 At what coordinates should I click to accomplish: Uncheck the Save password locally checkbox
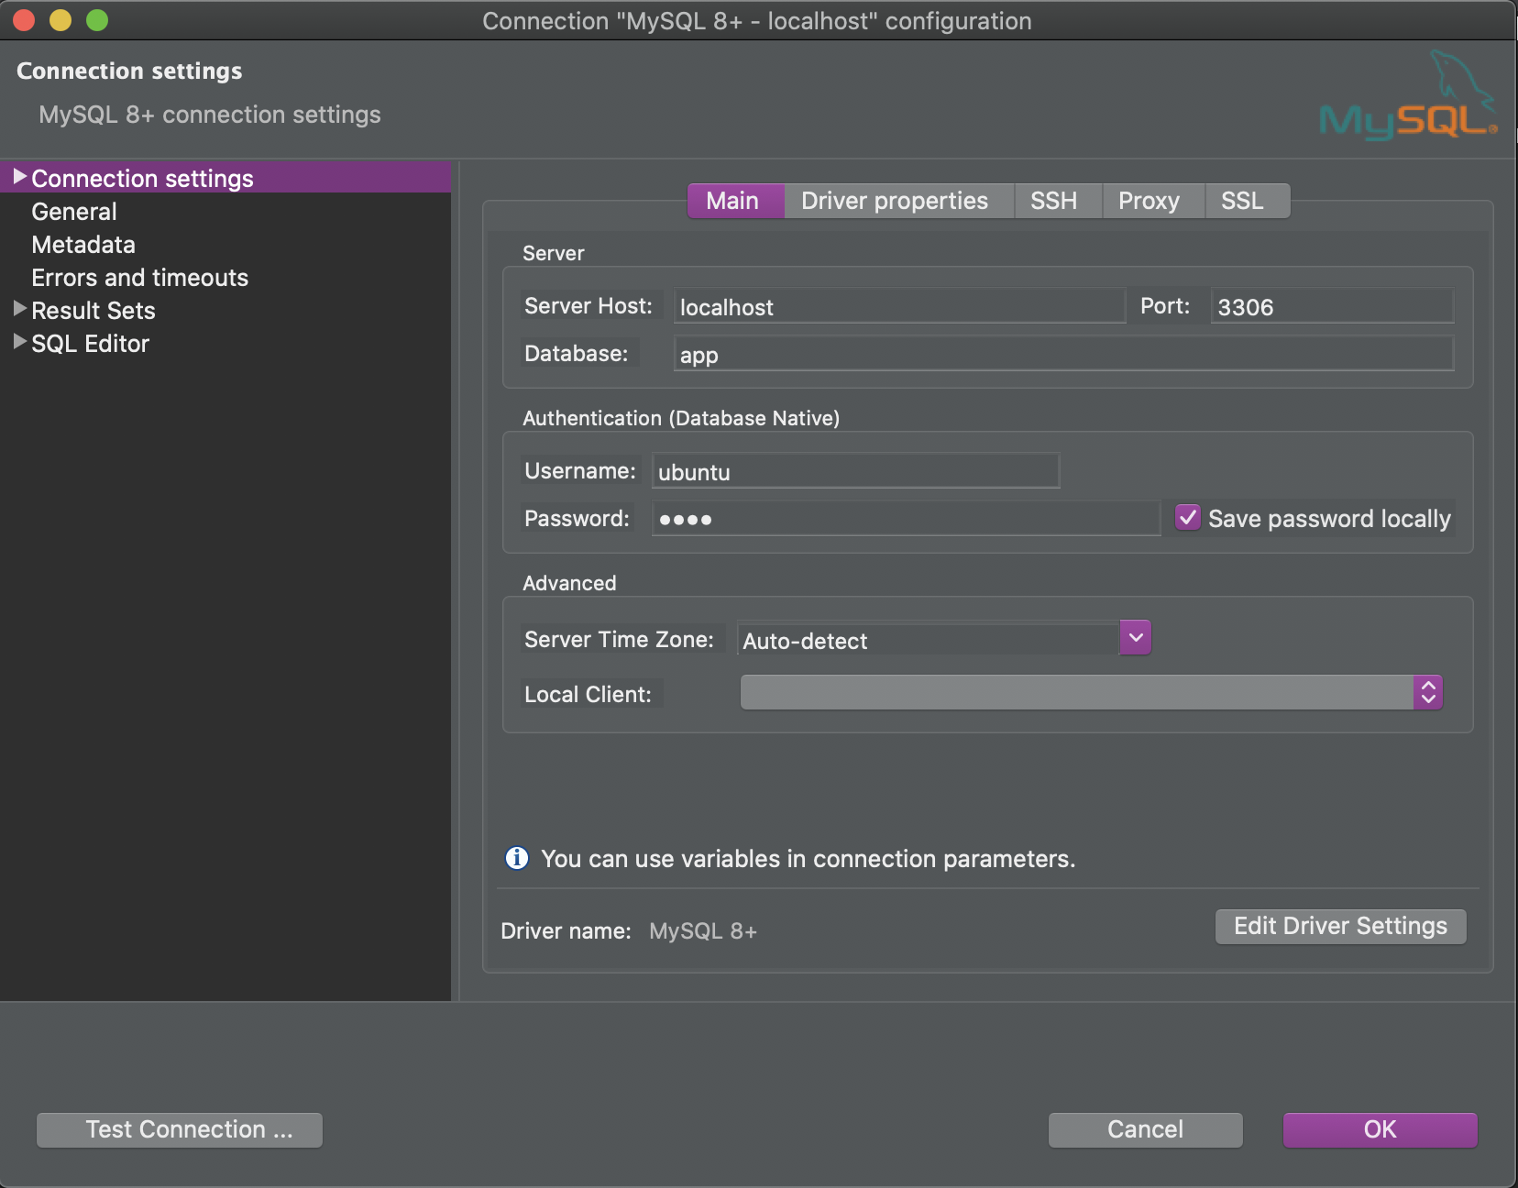tap(1187, 517)
